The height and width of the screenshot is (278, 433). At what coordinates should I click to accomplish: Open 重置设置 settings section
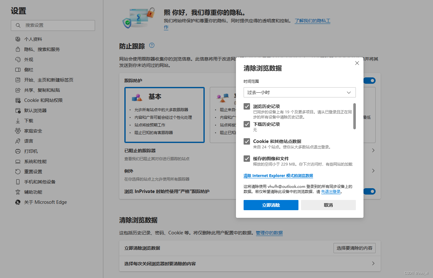[x=33, y=172]
